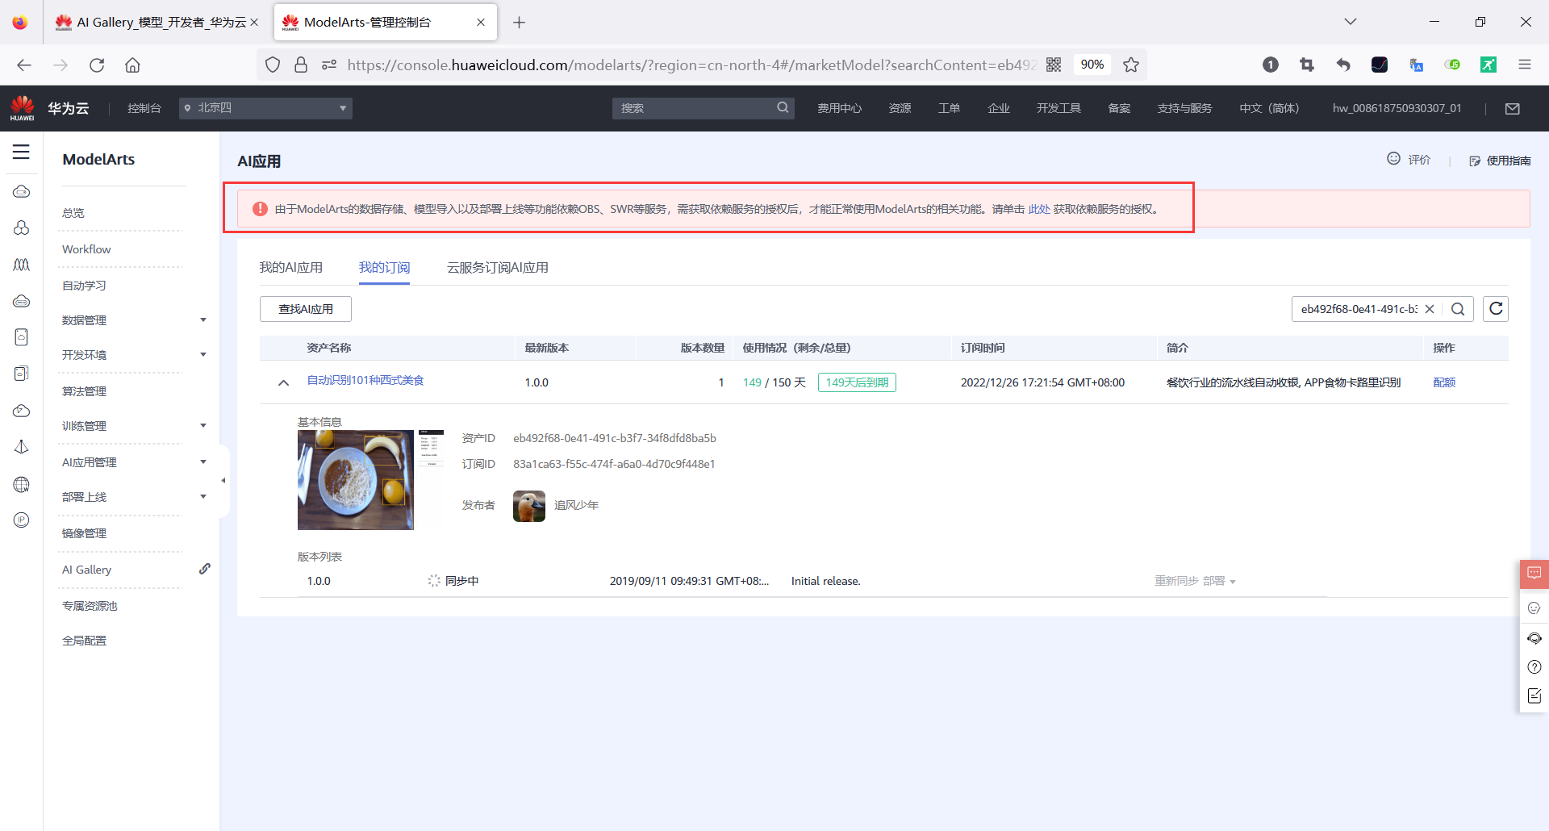Open 算法管理 in the sidebar

[84, 391]
